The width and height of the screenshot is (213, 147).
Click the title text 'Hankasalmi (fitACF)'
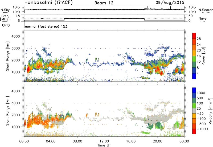[48, 3]
